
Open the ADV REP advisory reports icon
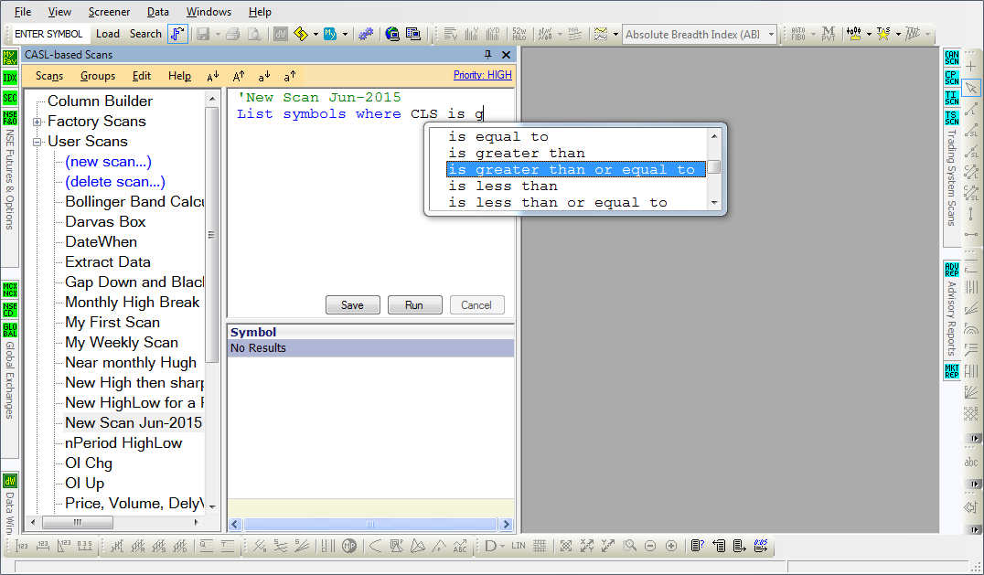(951, 270)
